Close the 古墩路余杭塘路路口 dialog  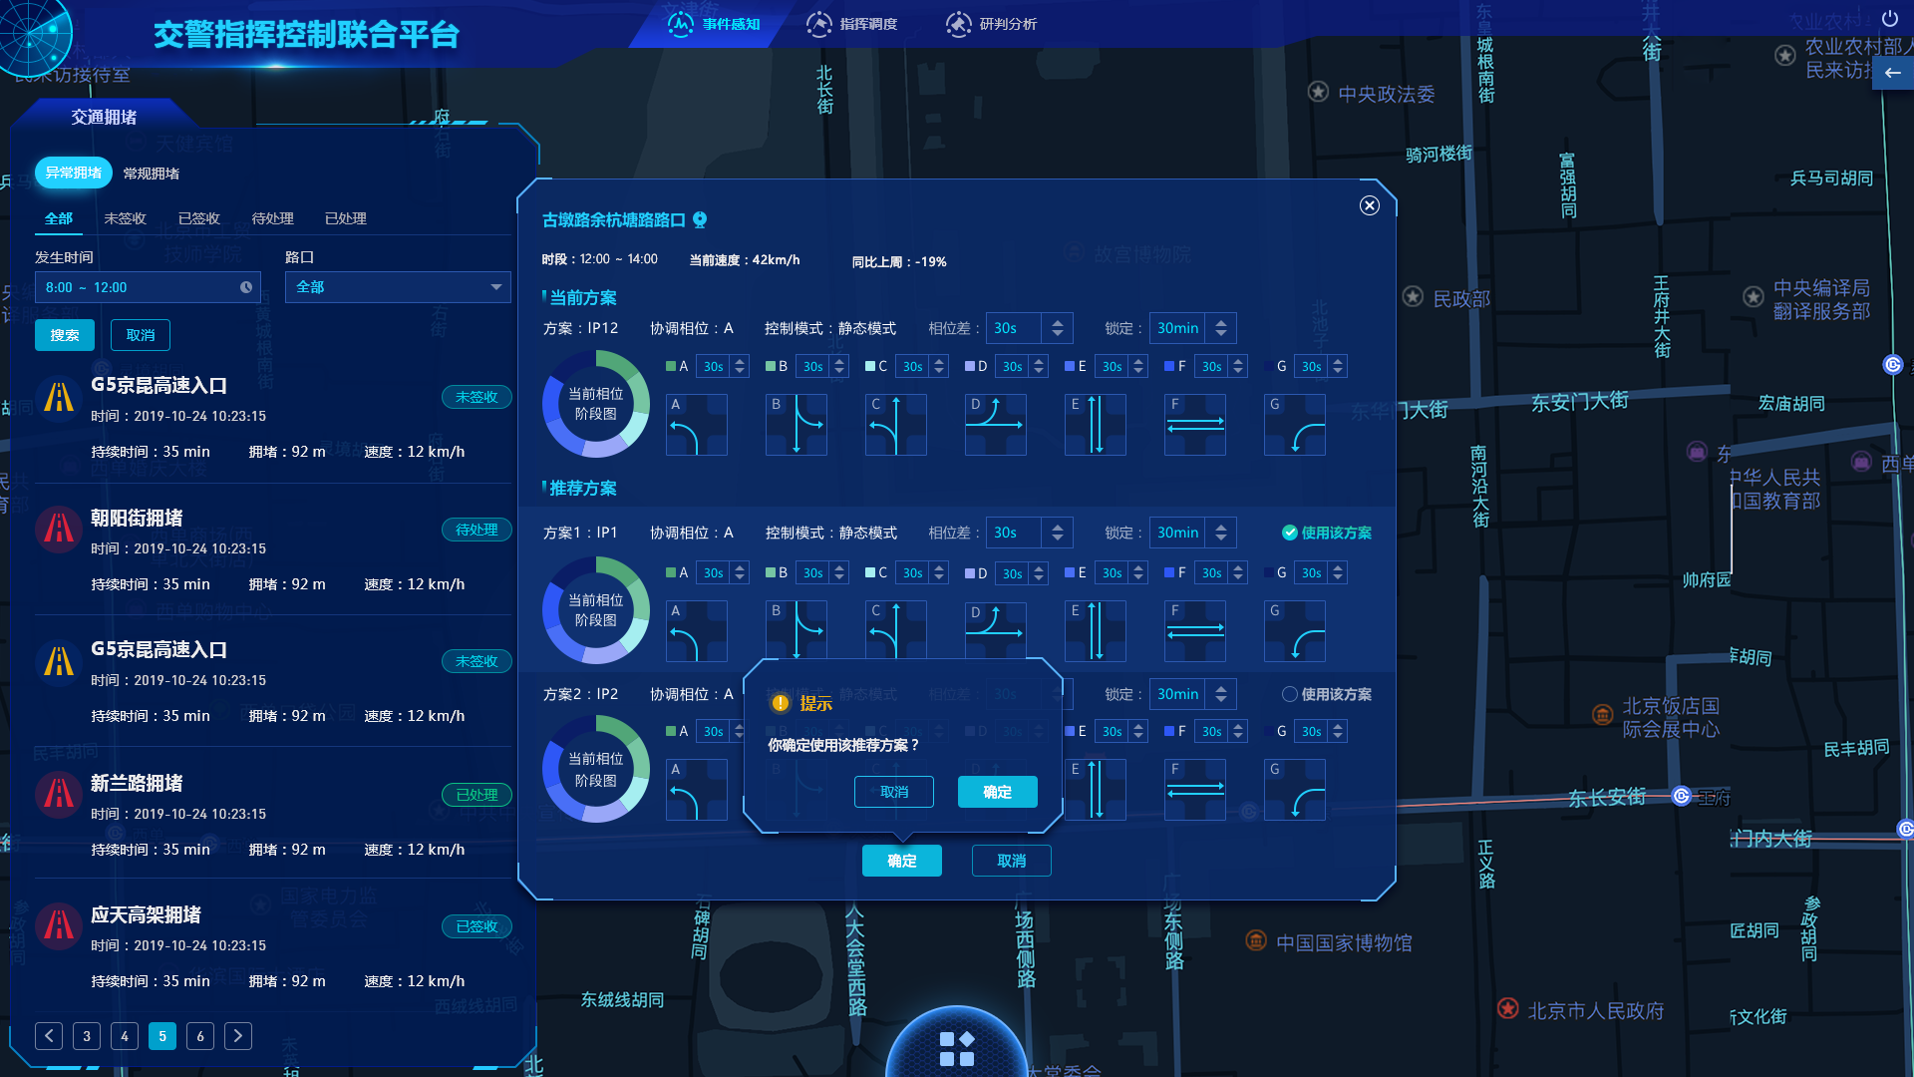(1369, 205)
